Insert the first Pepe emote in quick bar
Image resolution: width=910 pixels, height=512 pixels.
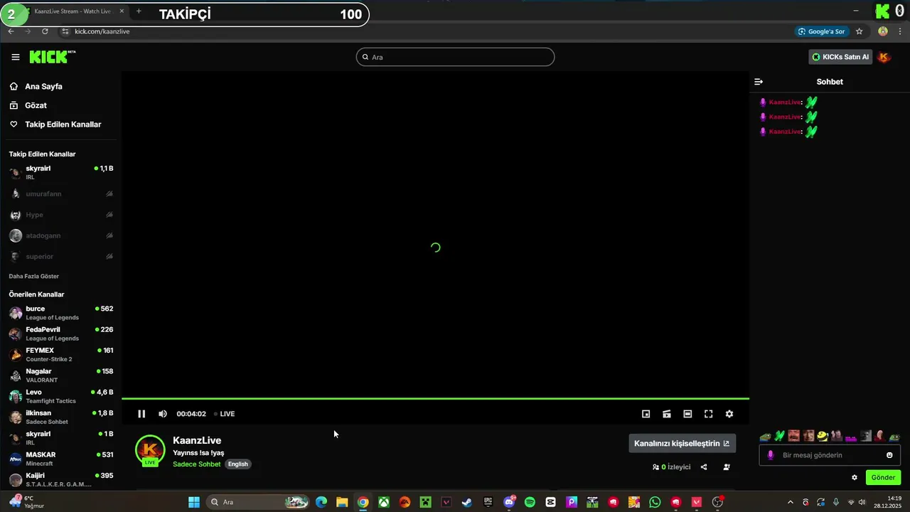click(765, 436)
